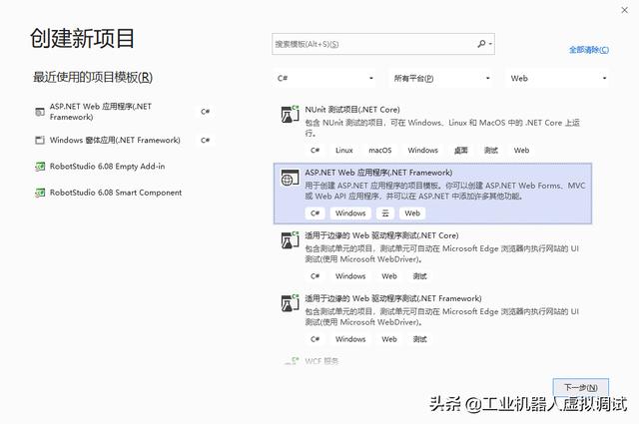Click the recent ASP.NET Web template icon

click(x=40, y=112)
